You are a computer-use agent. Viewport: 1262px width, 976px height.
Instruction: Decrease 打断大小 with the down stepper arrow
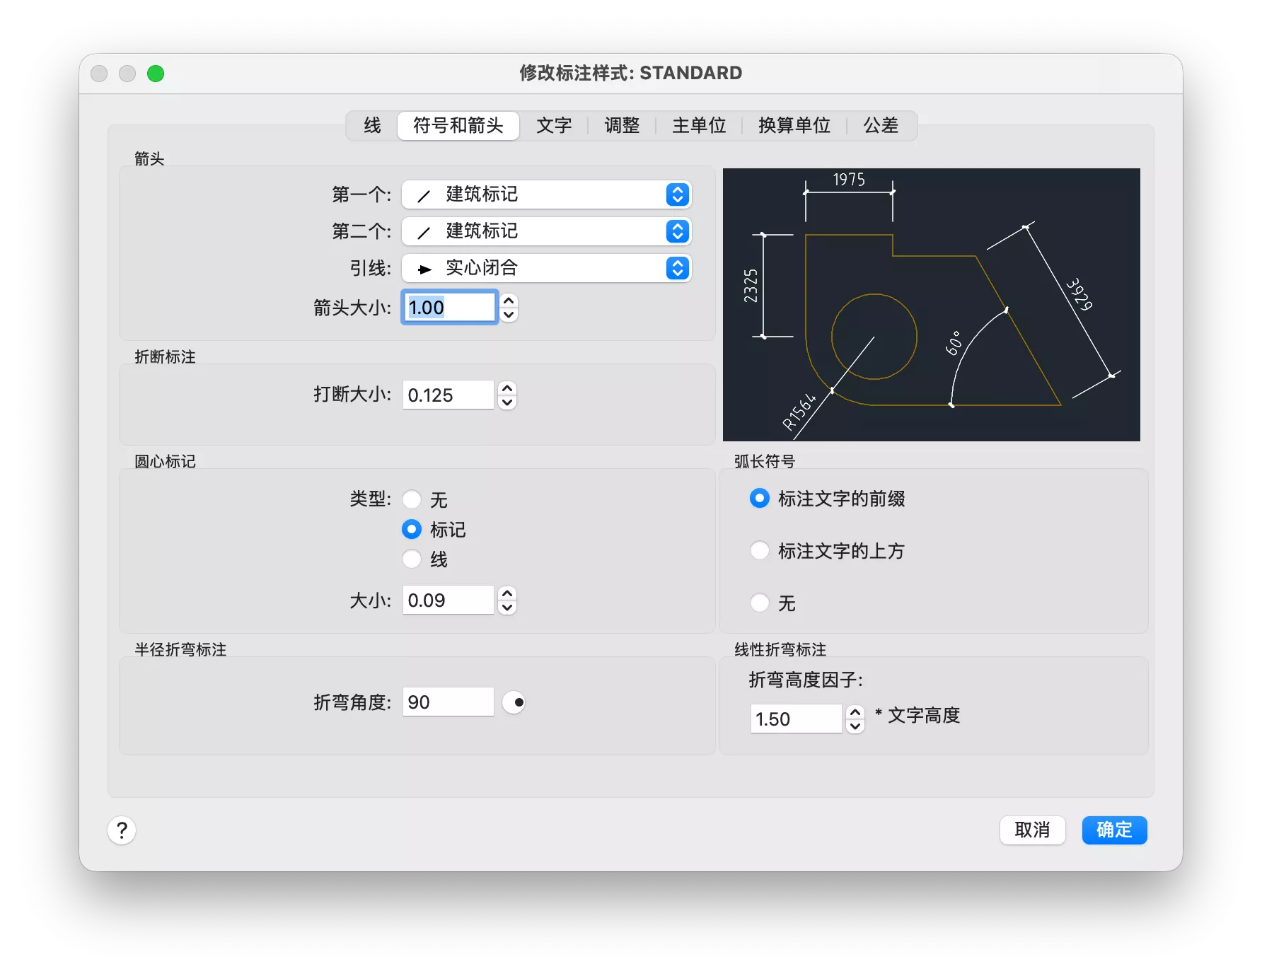[x=507, y=402]
